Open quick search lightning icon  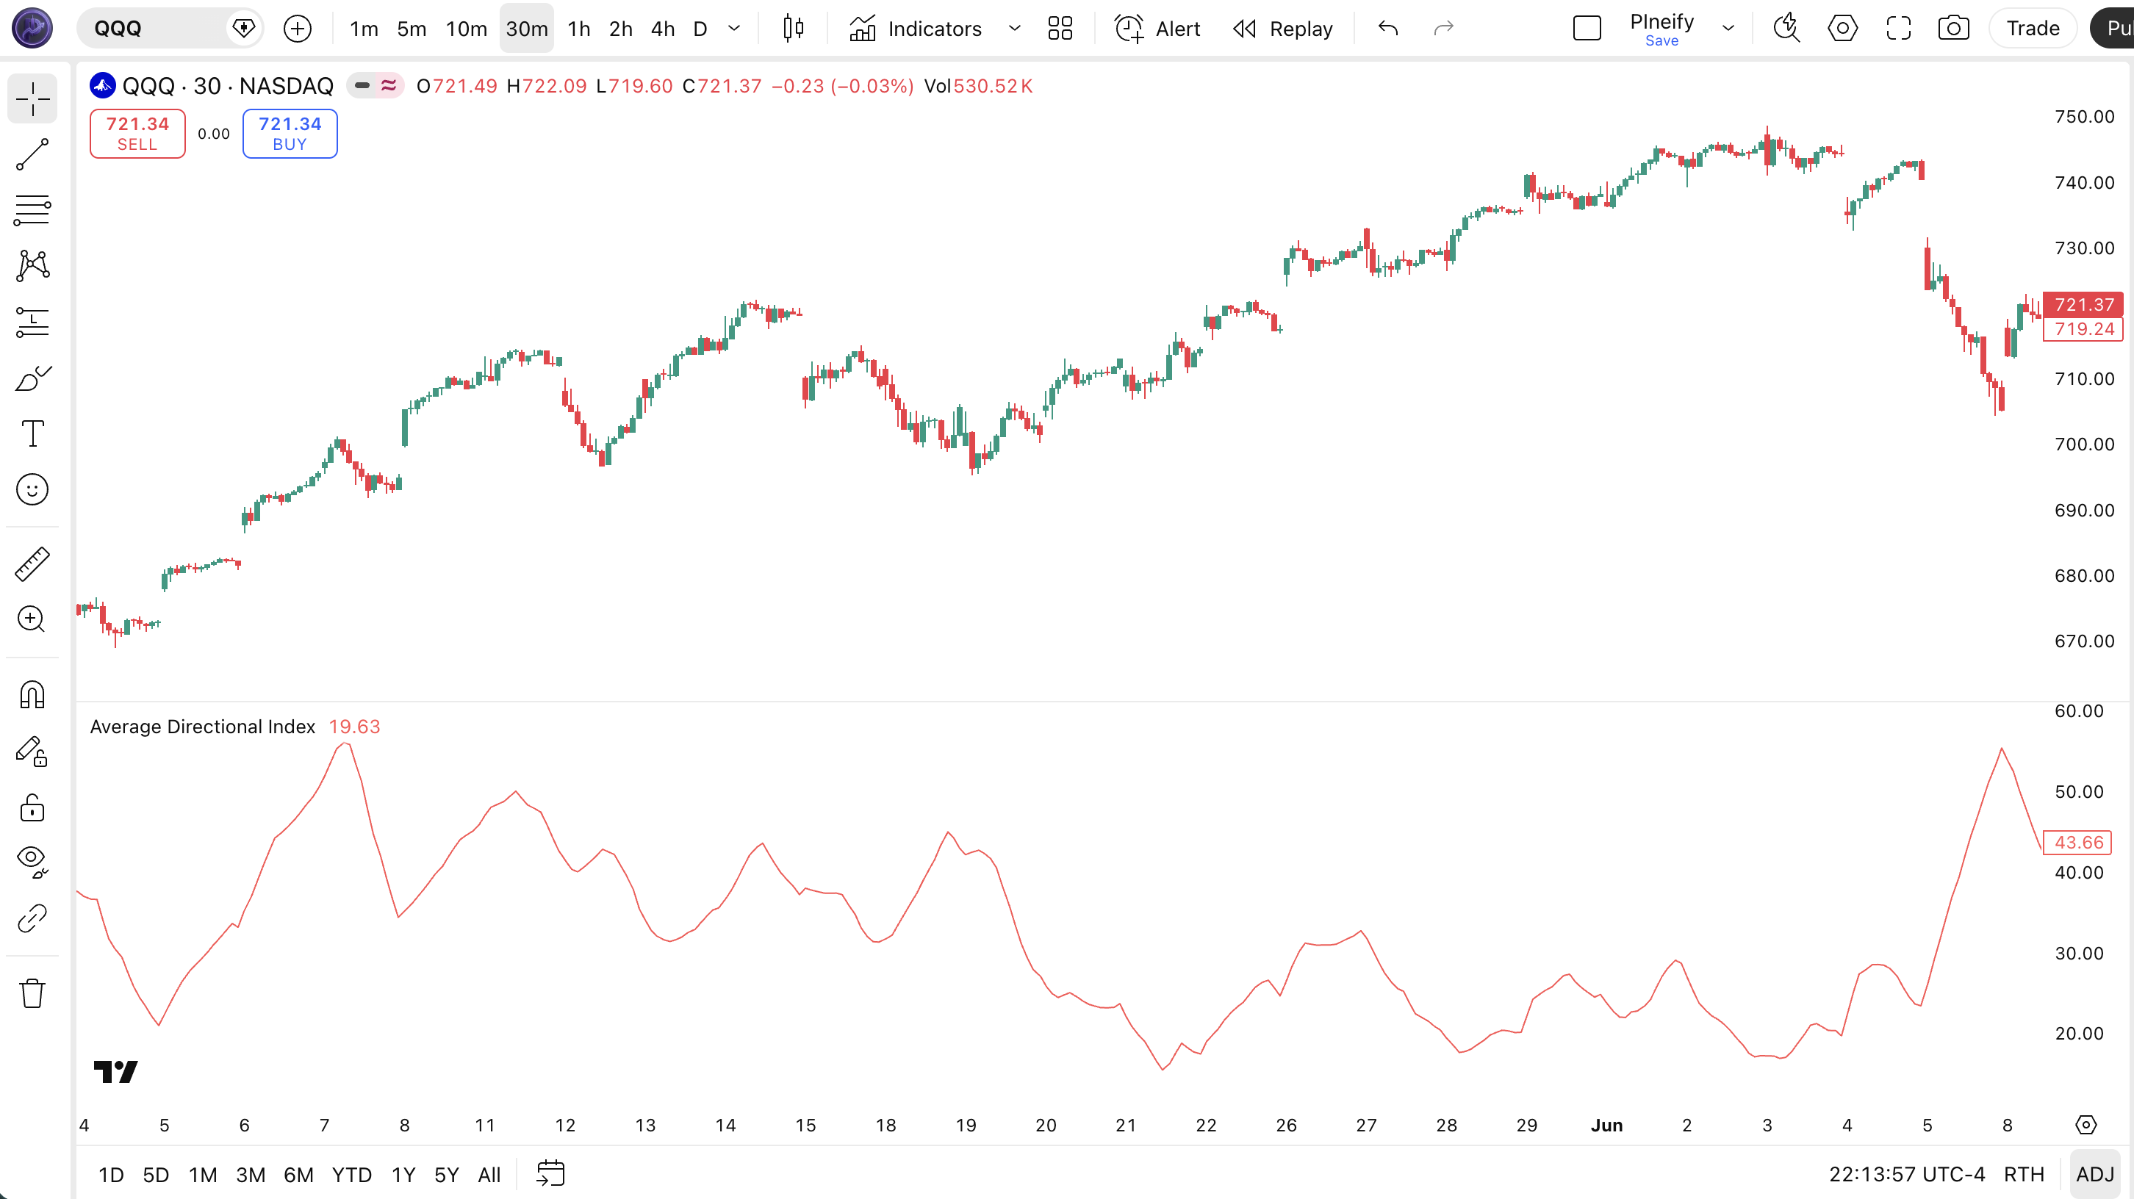(1787, 28)
